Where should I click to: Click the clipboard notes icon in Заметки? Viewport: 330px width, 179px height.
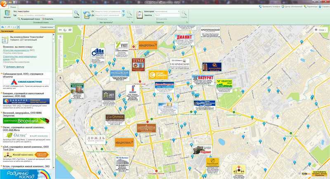tap(139, 15)
